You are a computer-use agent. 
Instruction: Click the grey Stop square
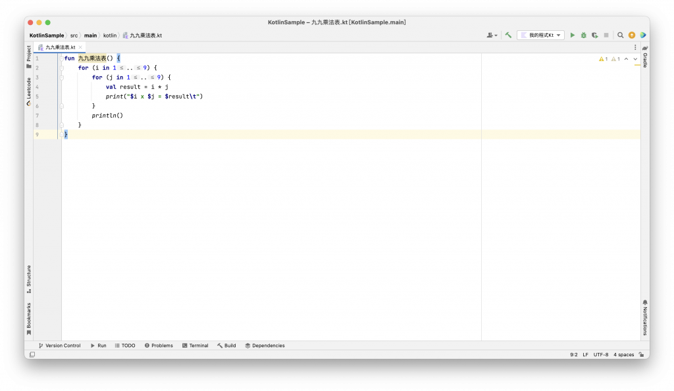606,35
